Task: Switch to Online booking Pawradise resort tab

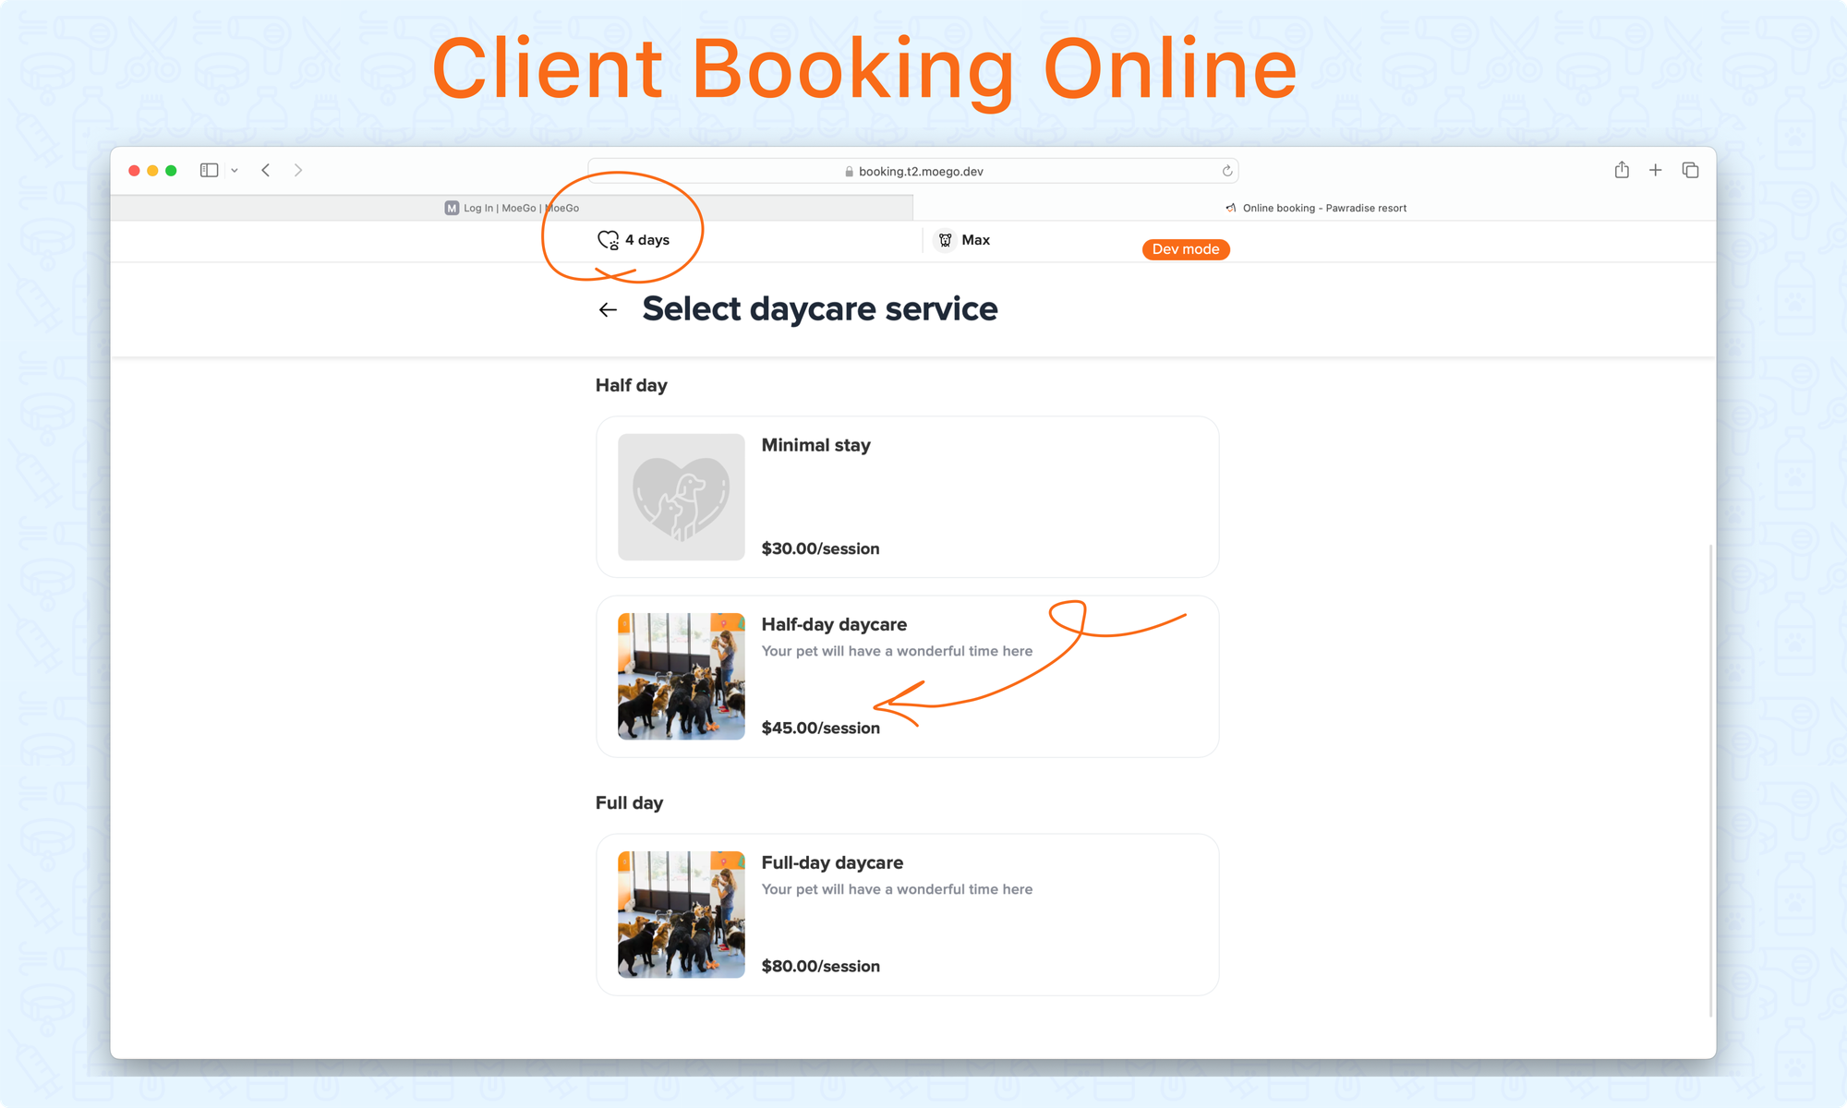Action: click(1315, 208)
